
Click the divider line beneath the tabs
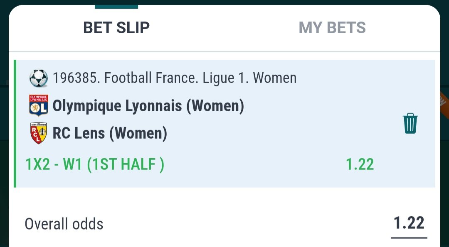(224, 52)
